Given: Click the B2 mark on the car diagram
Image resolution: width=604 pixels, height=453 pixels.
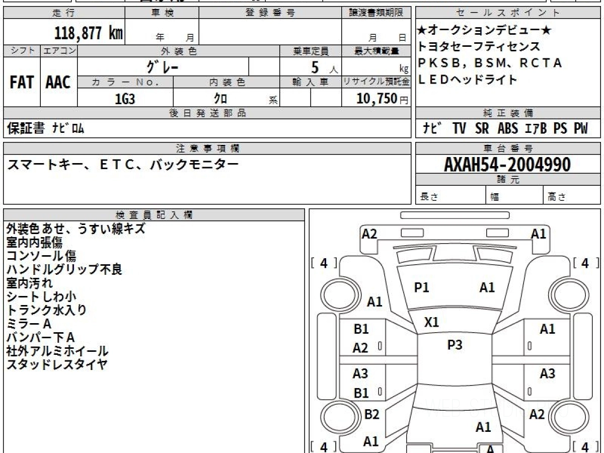Looking at the screenshot, I should point(371,414).
